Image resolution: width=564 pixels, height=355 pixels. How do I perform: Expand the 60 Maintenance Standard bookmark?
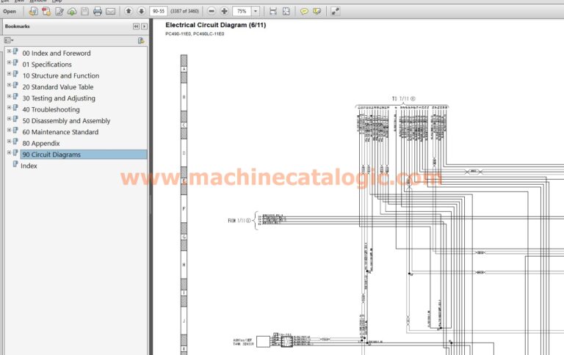tap(9, 130)
